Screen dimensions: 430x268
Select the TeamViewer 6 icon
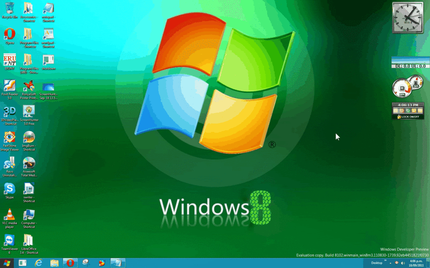click(10, 244)
